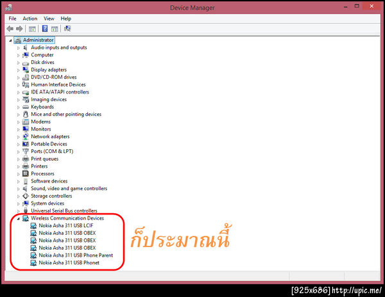The width and height of the screenshot is (385, 297).
Task: Click the DVD/CD-ROM drives icon
Action: (x=26, y=77)
